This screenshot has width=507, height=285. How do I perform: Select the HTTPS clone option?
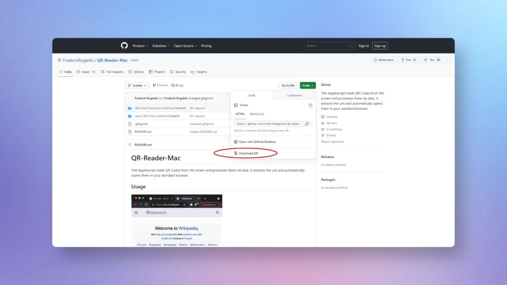(x=240, y=114)
